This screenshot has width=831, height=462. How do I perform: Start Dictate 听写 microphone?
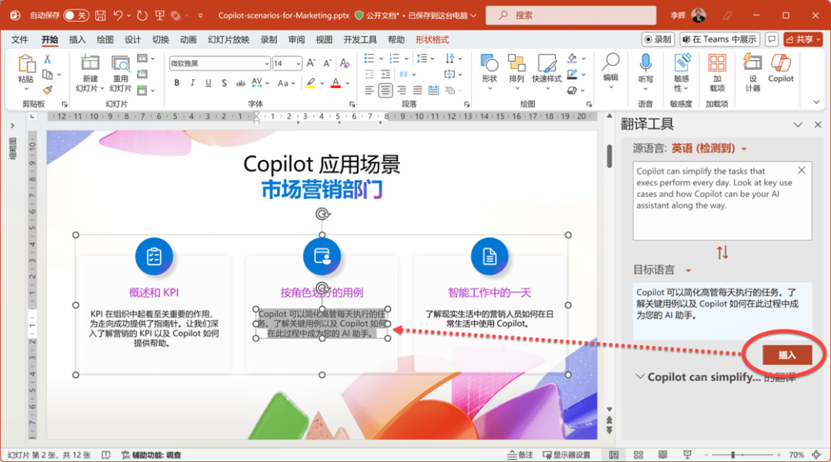[x=646, y=72]
